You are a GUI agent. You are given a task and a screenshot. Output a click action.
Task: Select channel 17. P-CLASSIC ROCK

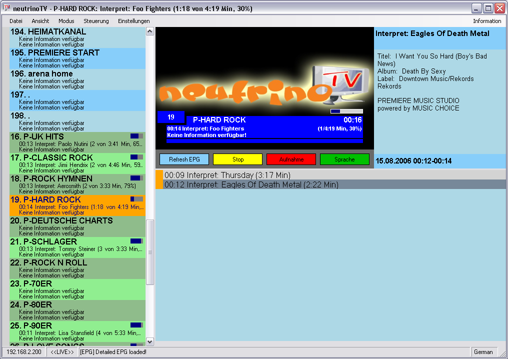coord(77,163)
